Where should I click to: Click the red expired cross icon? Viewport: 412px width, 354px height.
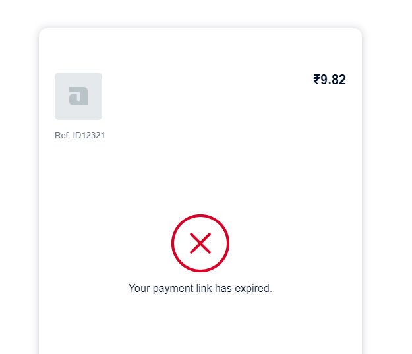(x=200, y=243)
